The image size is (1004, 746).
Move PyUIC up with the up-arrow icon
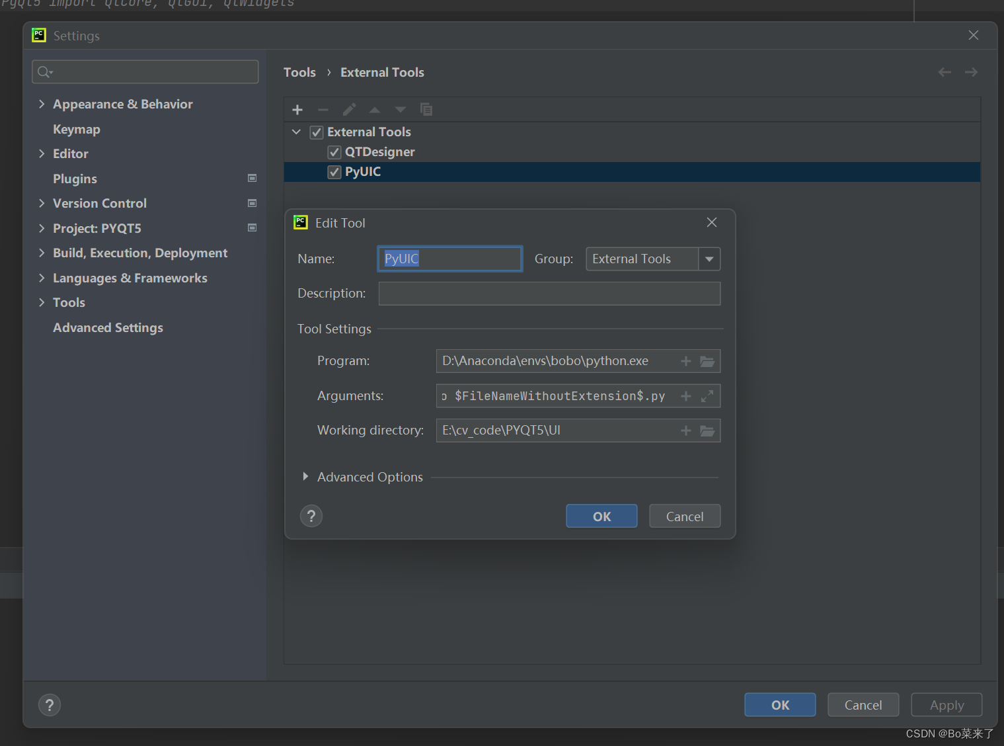[x=374, y=109]
